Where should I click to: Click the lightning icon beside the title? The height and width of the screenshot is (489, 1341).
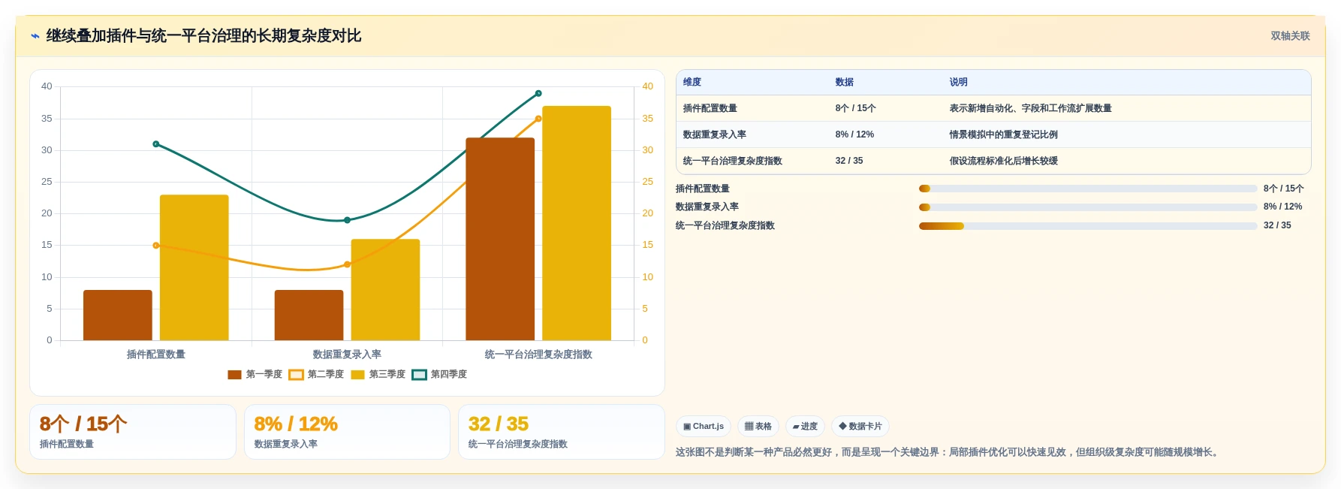pyautogui.click(x=35, y=36)
